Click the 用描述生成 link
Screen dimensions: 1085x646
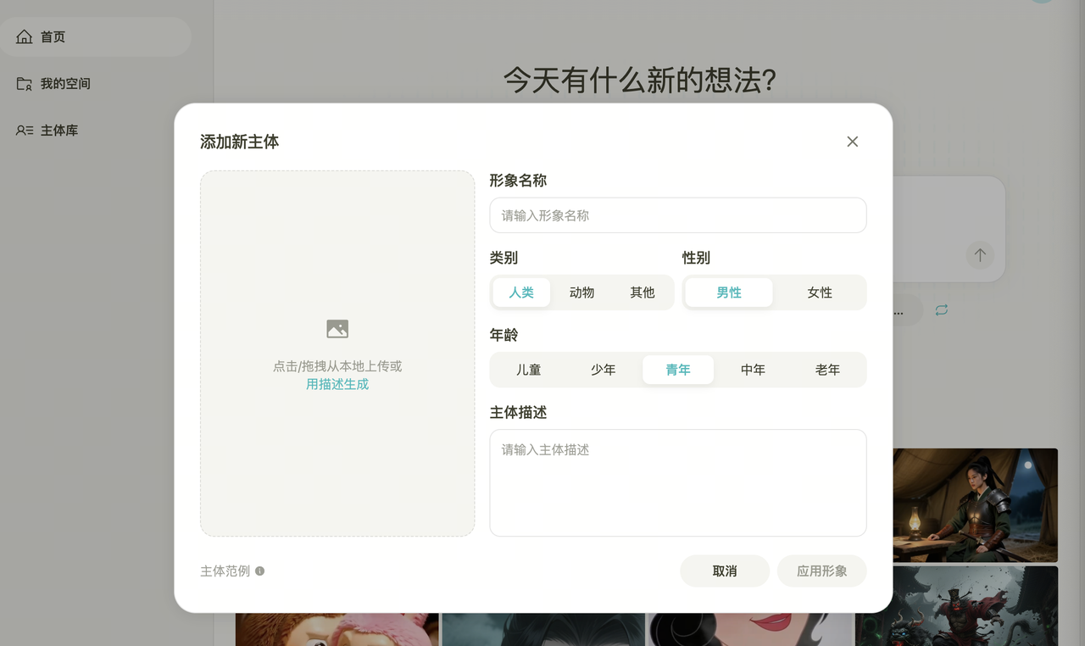pos(337,384)
